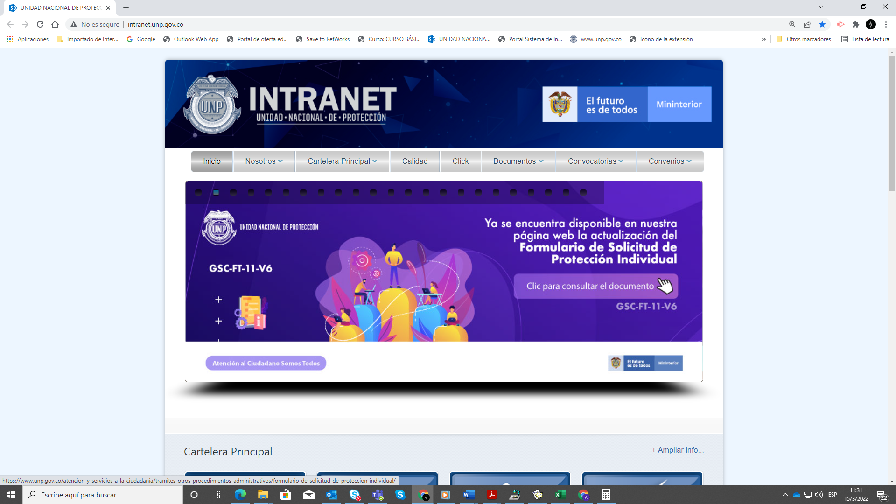Click the browser forward arrow

[x=25, y=24]
